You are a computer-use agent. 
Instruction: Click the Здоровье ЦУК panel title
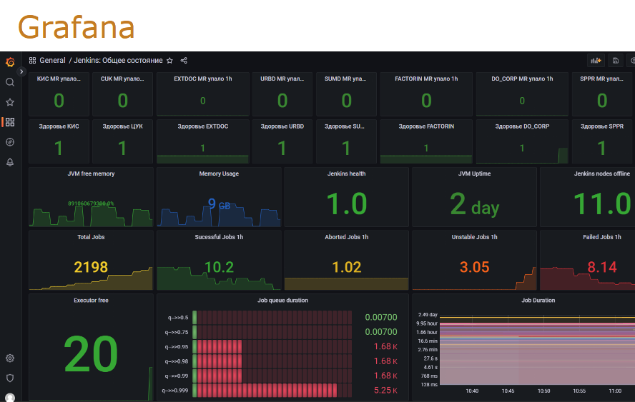click(x=122, y=126)
